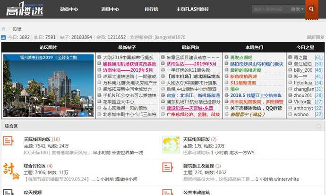This screenshot has height=195, width=326.
Task: Open user wohoo in 今日之星
Action: (301, 114)
